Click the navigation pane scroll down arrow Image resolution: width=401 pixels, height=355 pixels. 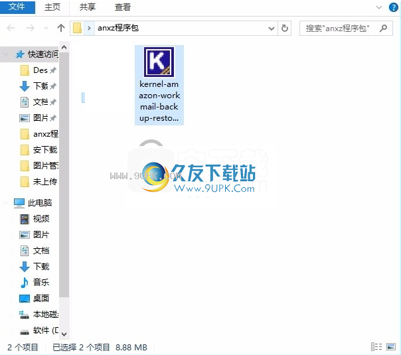(x=64, y=334)
